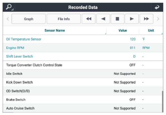Click the back return arrow icon
166x115 pixels.
[x=157, y=7]
